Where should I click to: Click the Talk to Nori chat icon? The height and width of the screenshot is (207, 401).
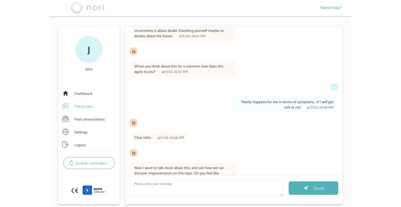65,106
